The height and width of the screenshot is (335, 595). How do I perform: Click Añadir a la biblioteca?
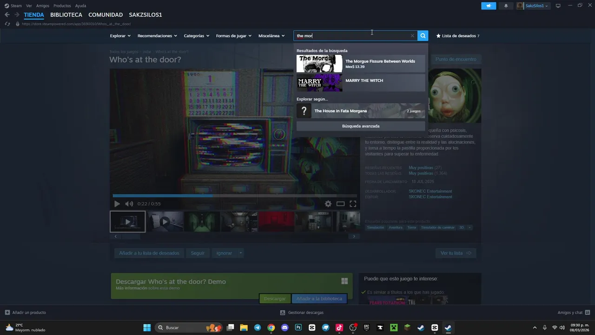(319, 299)
